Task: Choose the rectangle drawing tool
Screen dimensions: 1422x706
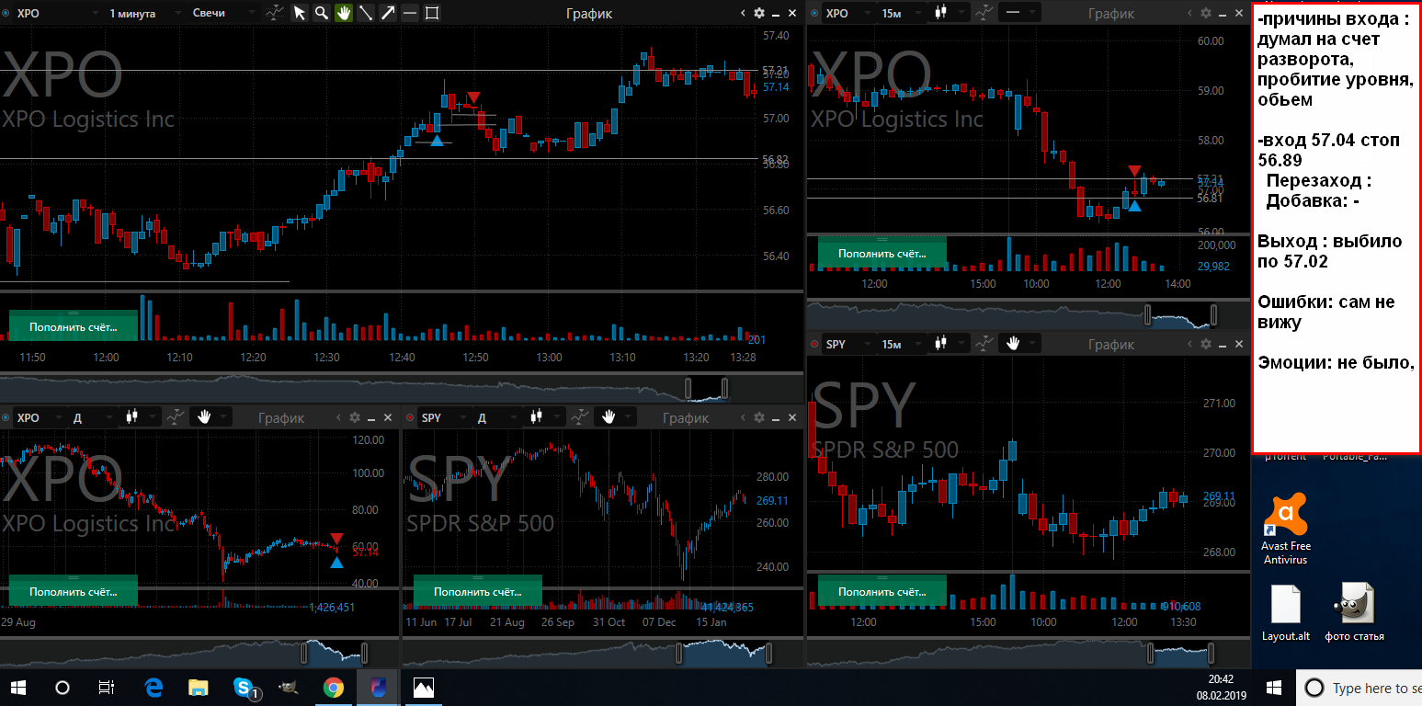Action: click(432, 13)
